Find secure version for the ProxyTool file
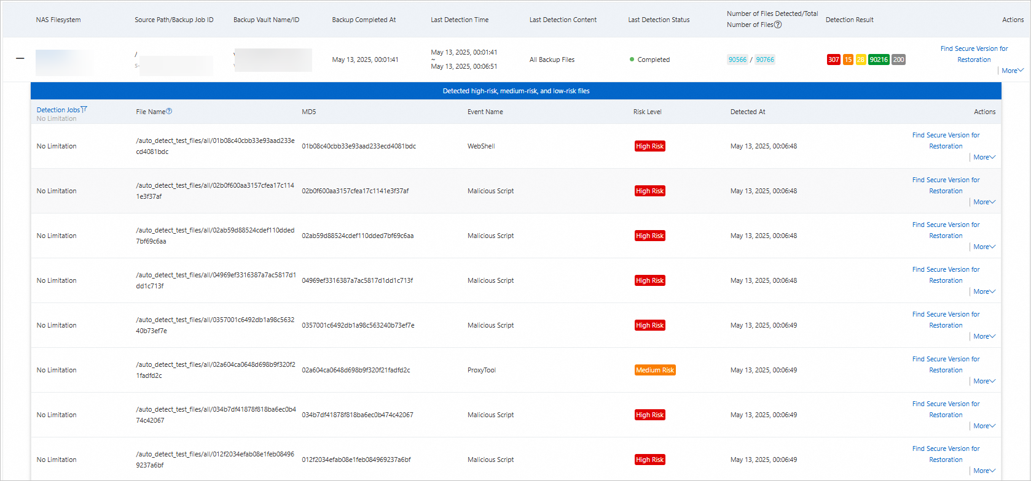 coord(946,364)
